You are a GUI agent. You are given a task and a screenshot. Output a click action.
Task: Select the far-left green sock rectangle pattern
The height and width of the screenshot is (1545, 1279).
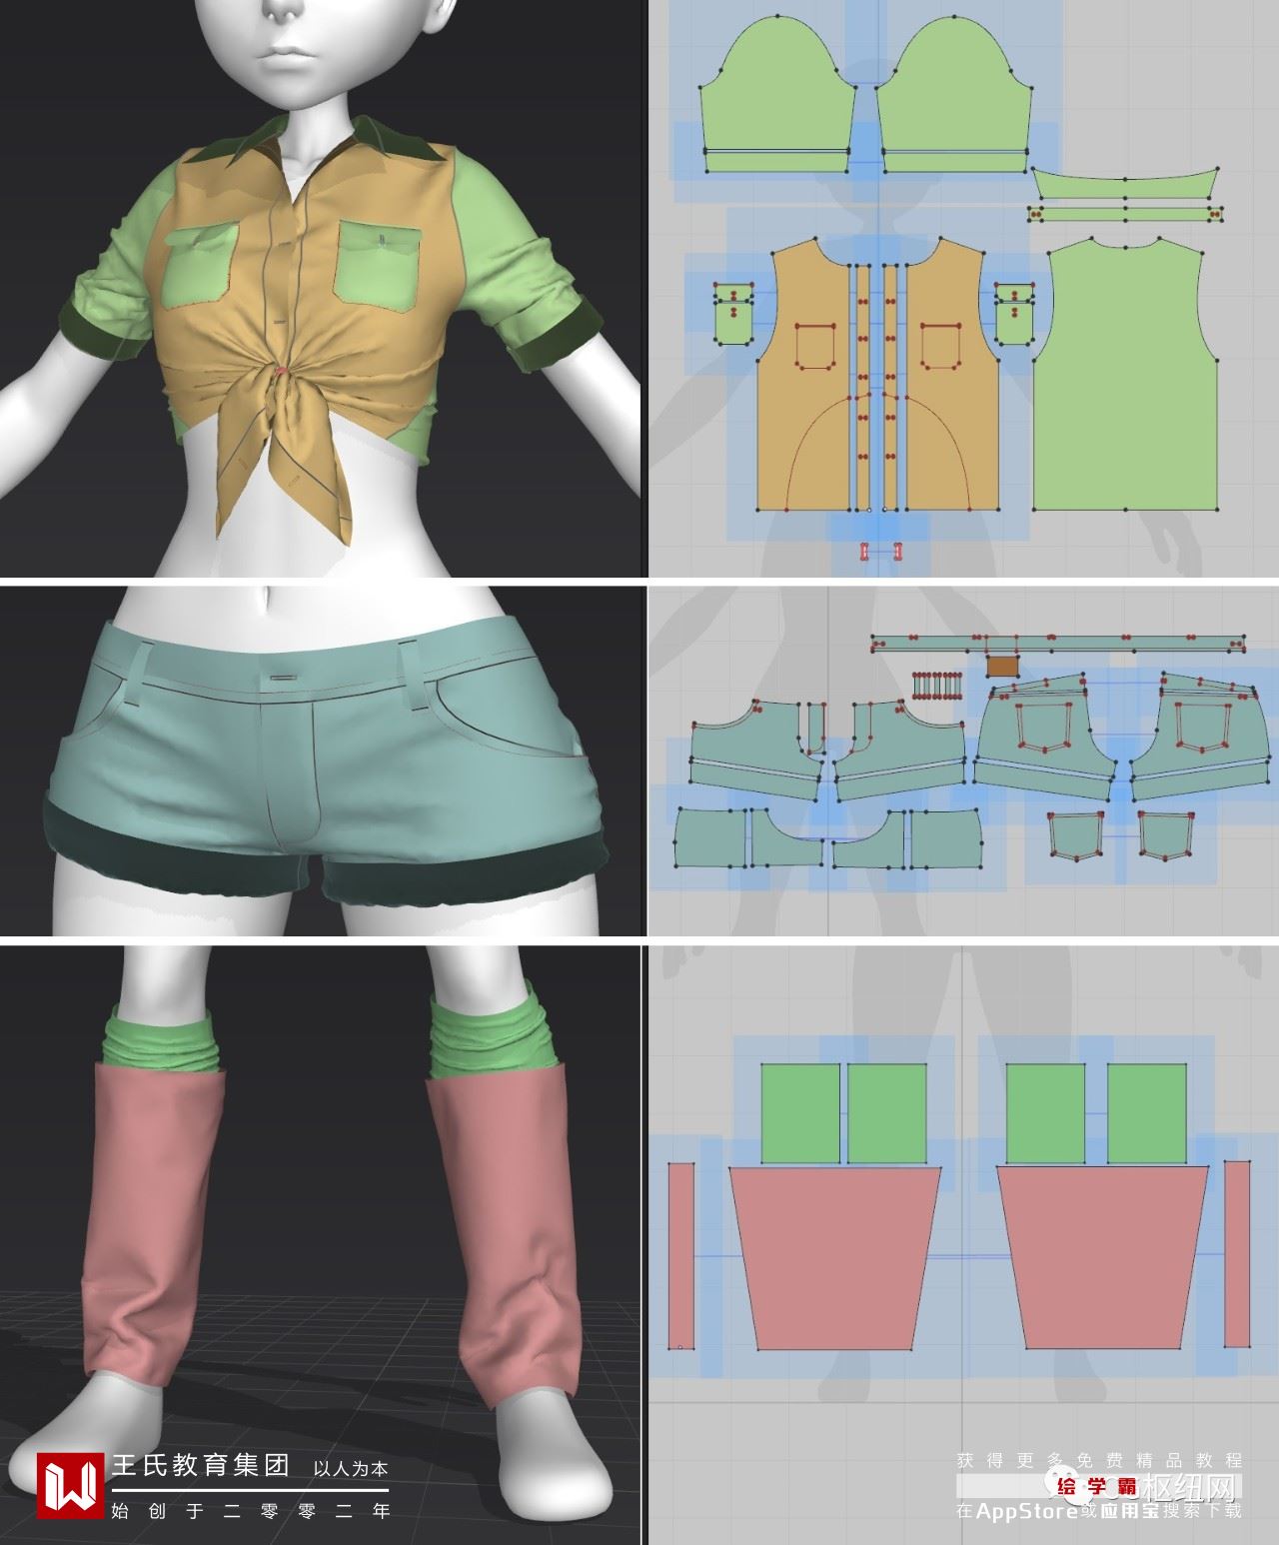pyautogui.click(x=800, y=1113)
